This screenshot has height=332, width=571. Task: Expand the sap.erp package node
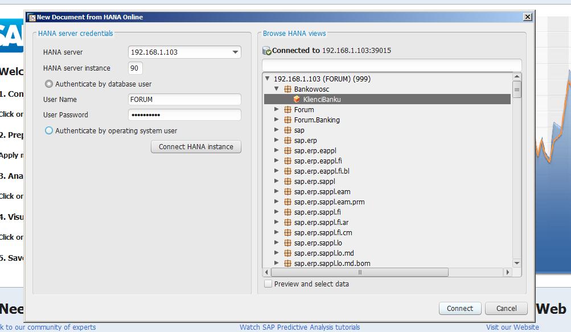click(277, 140)
